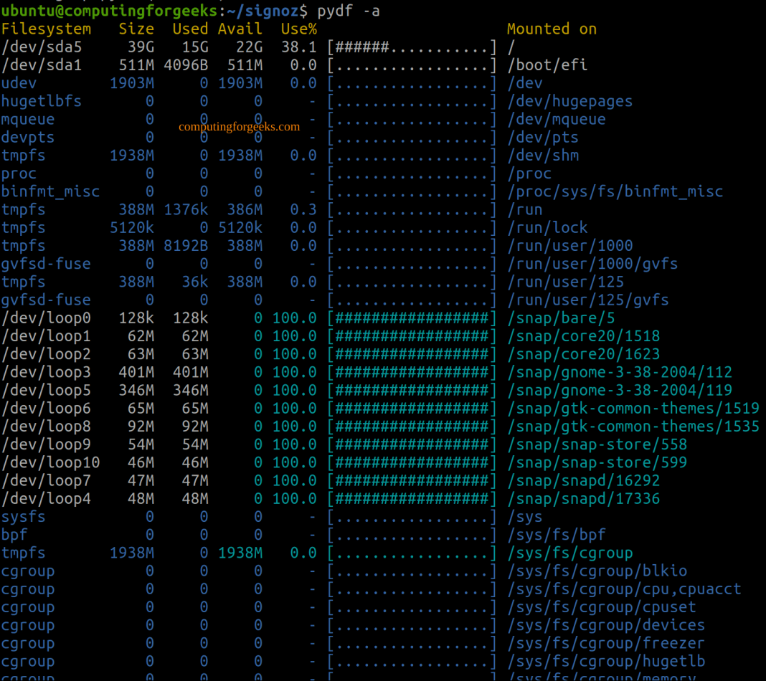Click the /dev/hugepages mount point
766x681 pixels.
click(570, 101)
